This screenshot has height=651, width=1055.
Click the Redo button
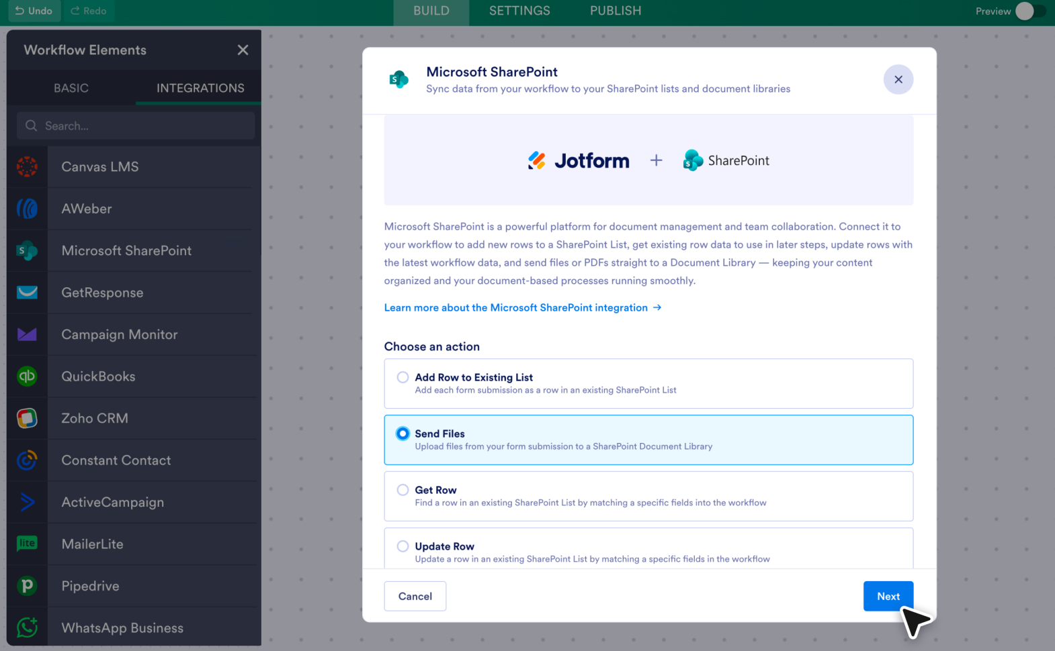[89, 11]
